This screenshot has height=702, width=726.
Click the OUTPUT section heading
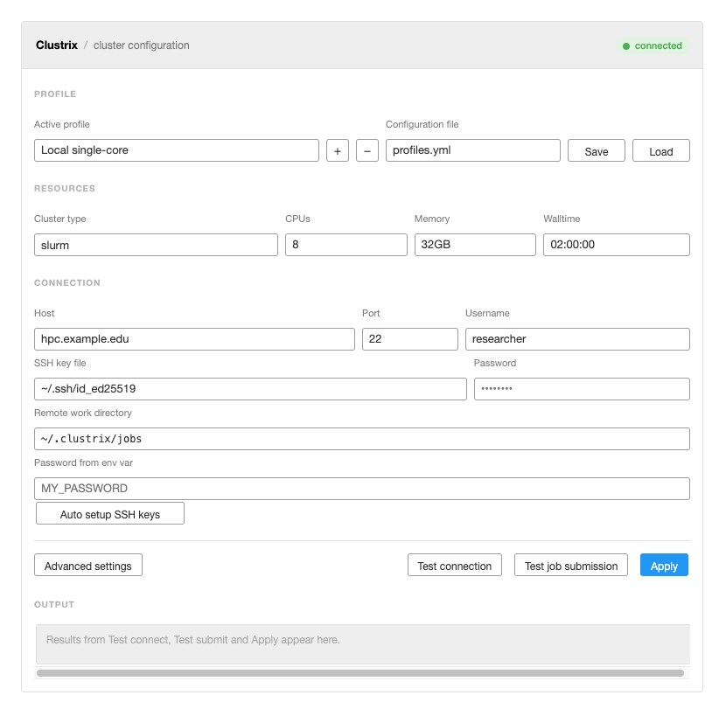click(x=54, y=604)
